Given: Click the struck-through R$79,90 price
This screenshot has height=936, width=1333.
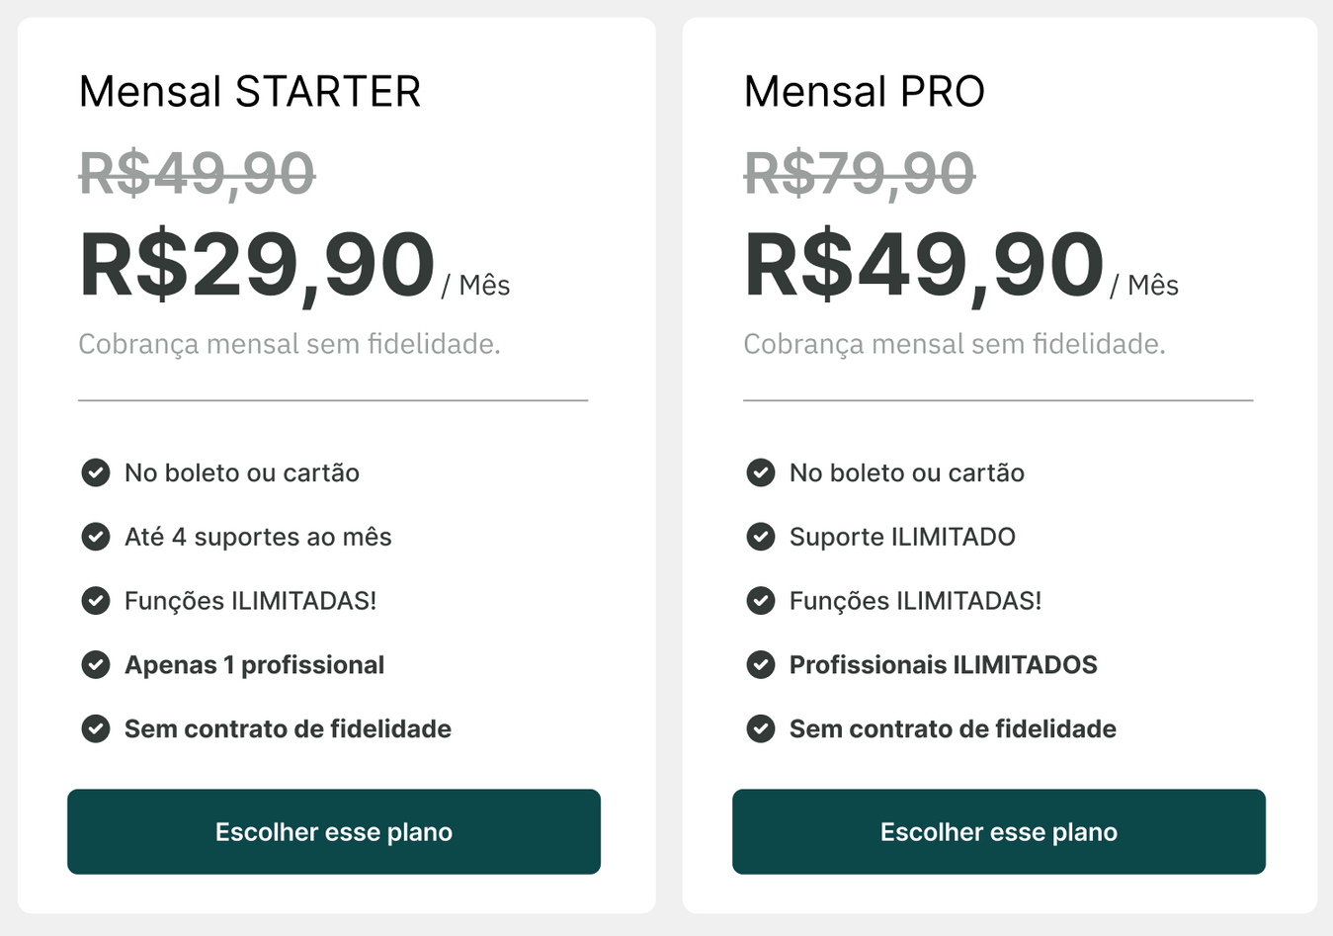Looking at the screenshot, I should [860, 174].
